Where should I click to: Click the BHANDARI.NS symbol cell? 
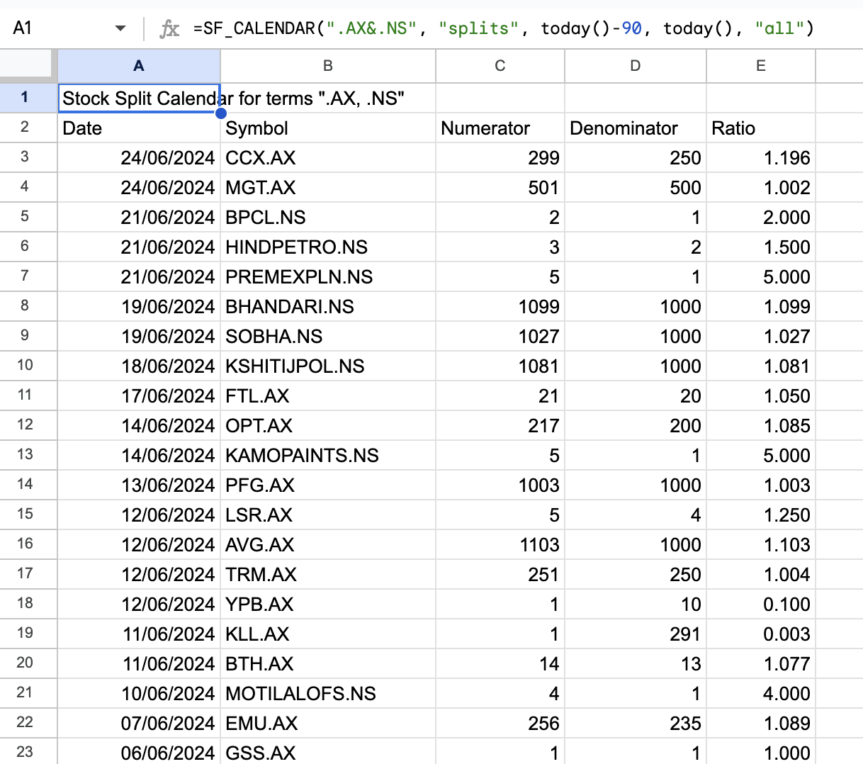328,307
